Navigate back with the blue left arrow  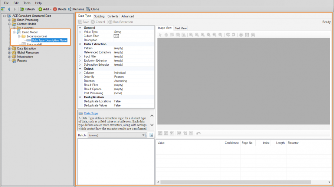coord(9,9)
